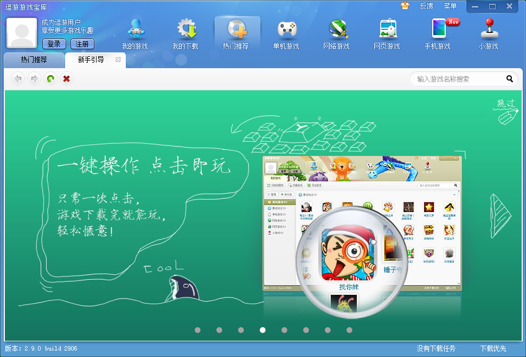Select first slide indicator dot

click(x=197, y=330)
